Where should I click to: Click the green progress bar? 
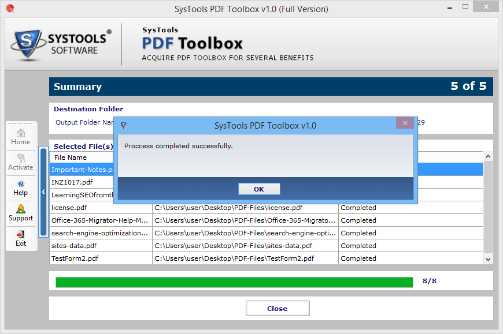click(x=234, y=282)
